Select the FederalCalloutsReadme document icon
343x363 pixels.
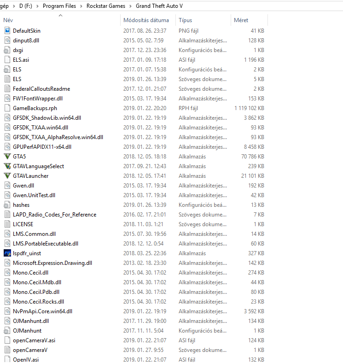tap(7, 88)
